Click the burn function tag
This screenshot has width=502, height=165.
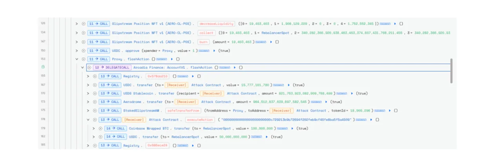click(204, 42)
